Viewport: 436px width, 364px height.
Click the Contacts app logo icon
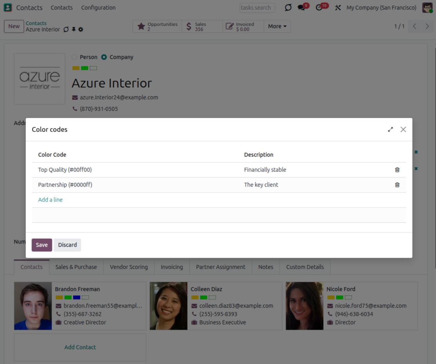8,8
